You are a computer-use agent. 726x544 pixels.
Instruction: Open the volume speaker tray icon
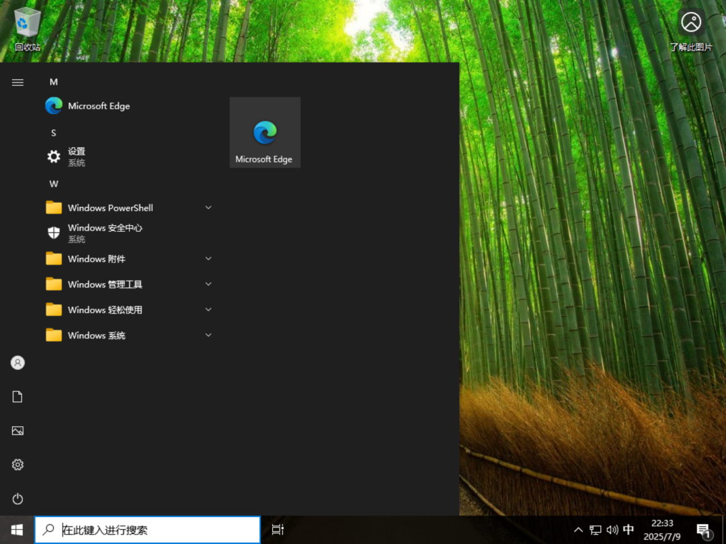pos(612,530)
